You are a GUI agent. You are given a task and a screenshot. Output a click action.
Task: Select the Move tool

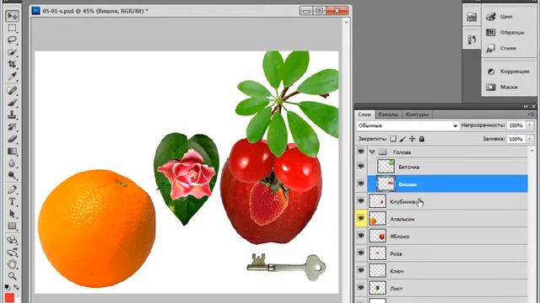click(x=12, y=16)
